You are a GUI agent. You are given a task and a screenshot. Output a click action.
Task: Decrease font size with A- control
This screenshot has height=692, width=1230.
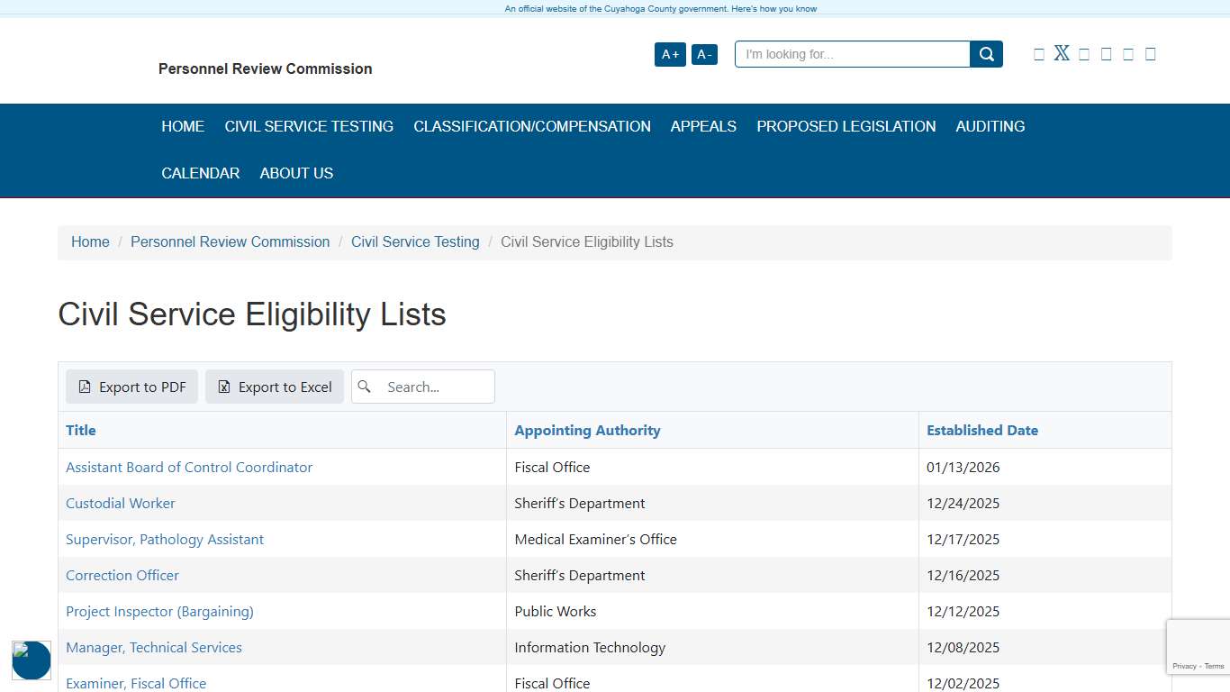[704, 54]
